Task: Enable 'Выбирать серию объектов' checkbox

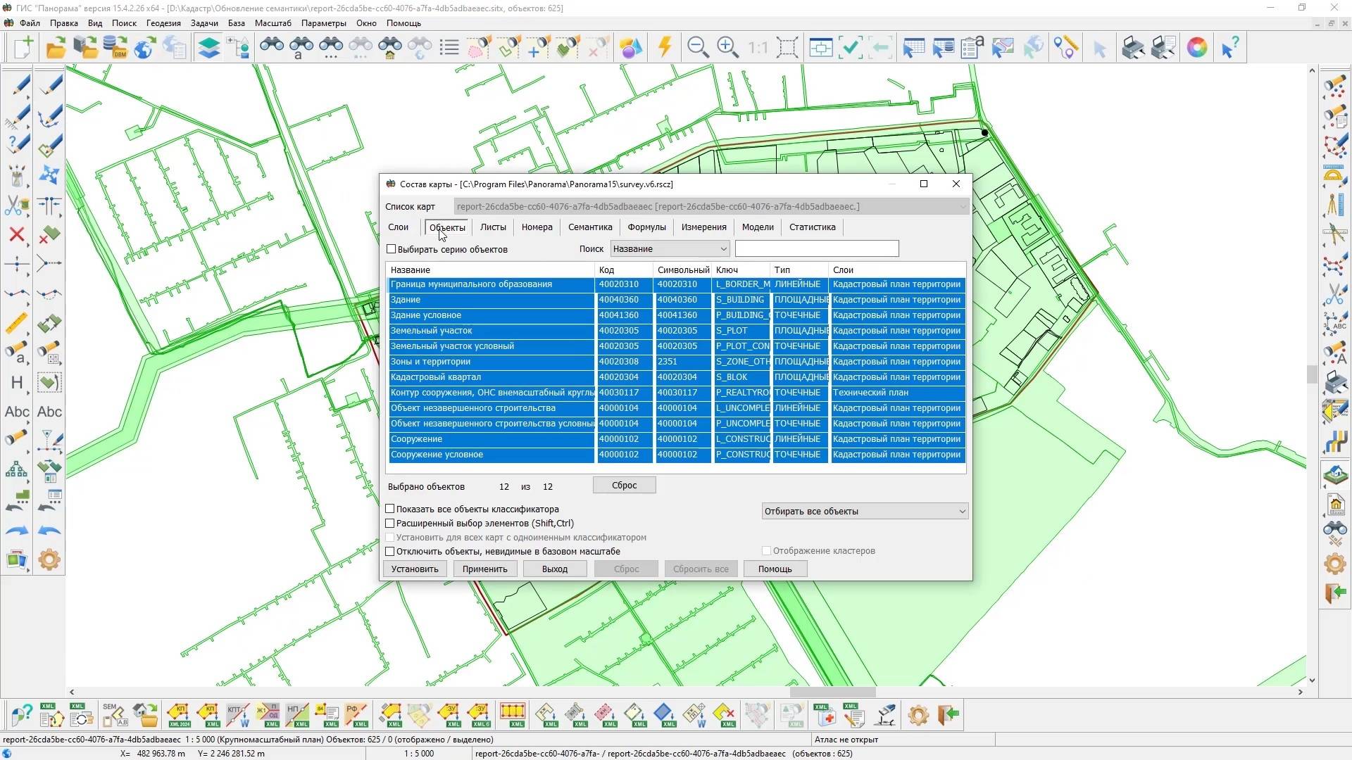Action: click(x=392, y=249)
